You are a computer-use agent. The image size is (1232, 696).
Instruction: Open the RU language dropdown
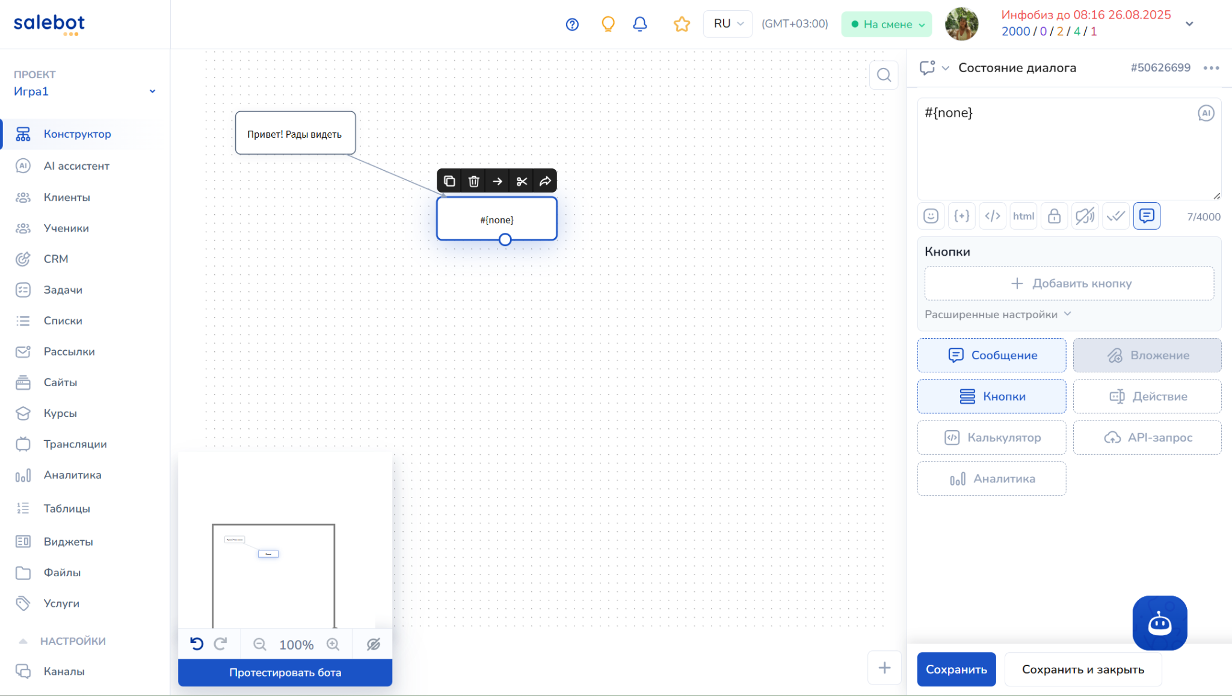point(728,24)
